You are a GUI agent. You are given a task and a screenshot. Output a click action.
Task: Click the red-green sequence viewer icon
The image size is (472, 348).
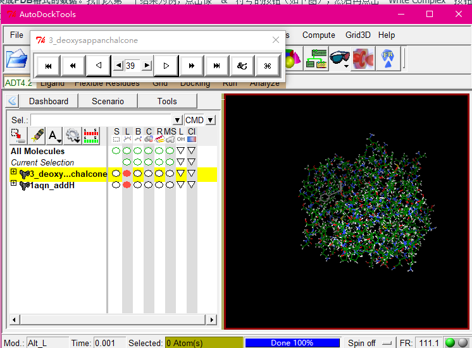(92, 135)
